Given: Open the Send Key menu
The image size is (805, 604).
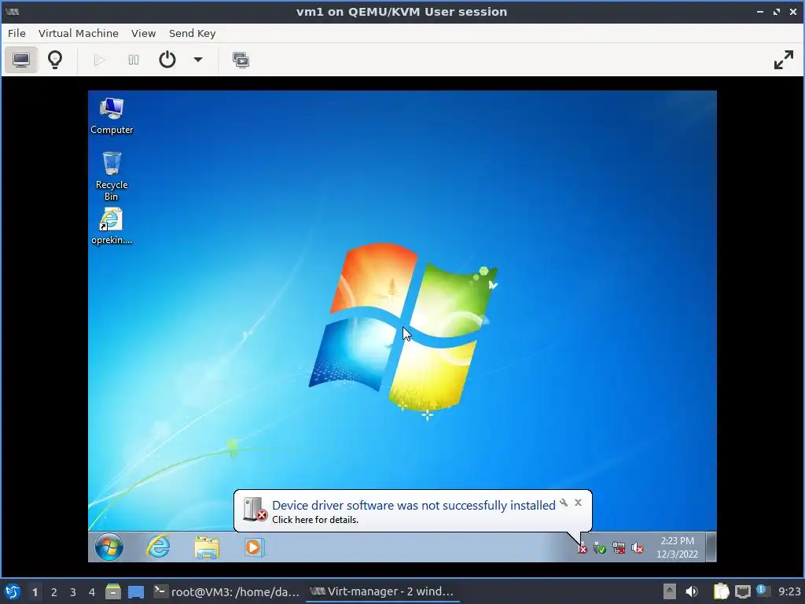Looking at the screenshot, I should 192,33.
